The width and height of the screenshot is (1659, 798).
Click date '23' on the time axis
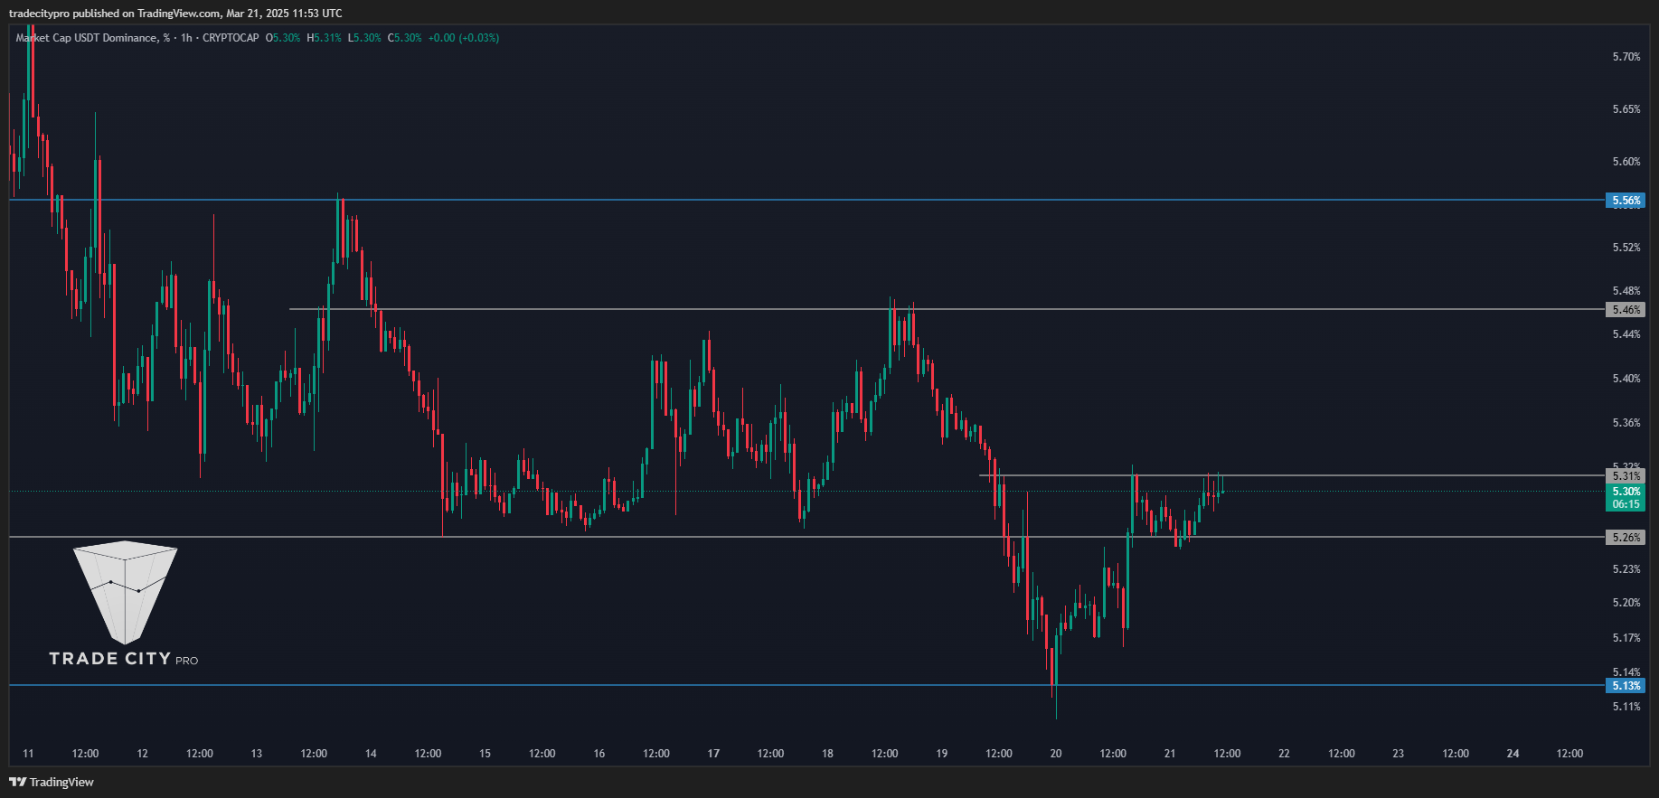(1399, 754)
